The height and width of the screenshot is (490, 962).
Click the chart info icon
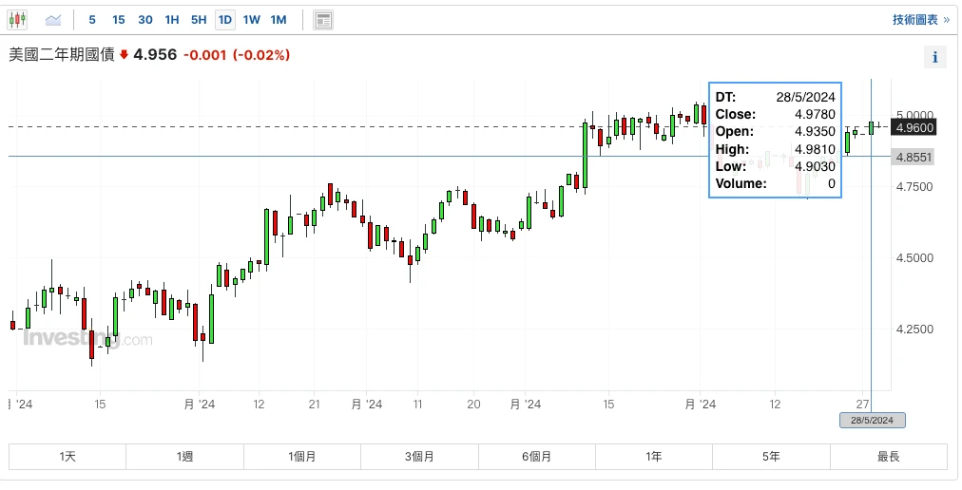click(x=935, y=57)
